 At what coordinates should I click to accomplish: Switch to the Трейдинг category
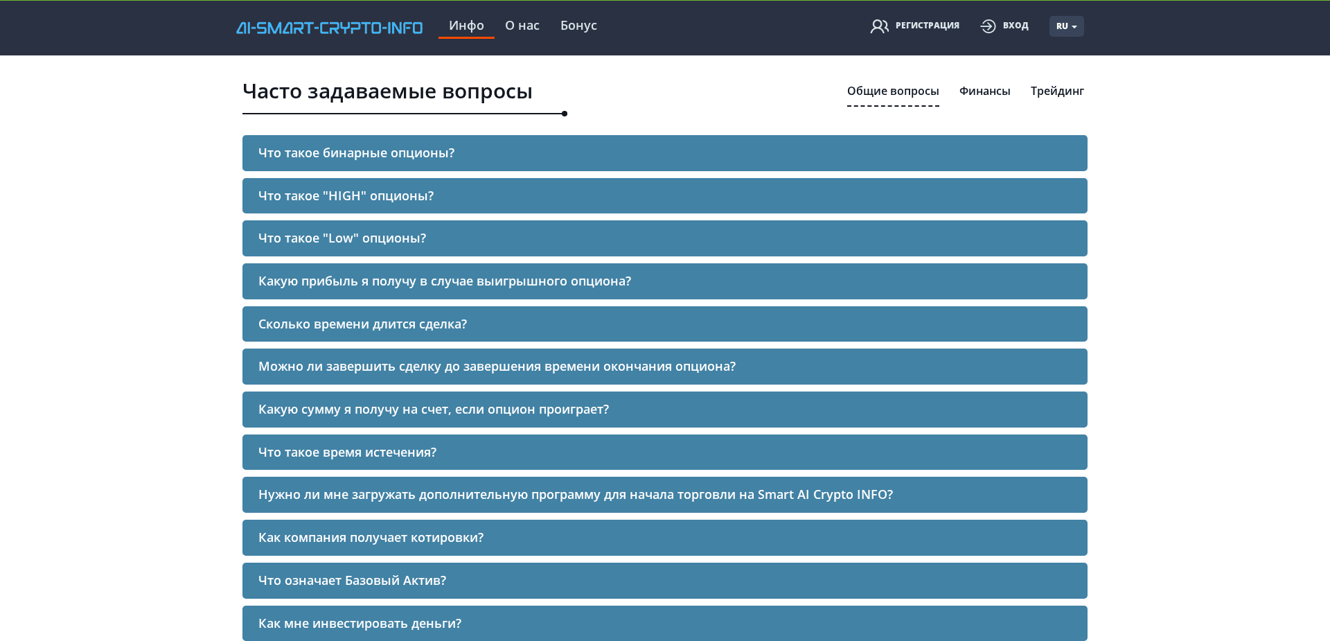[1058, 91]
